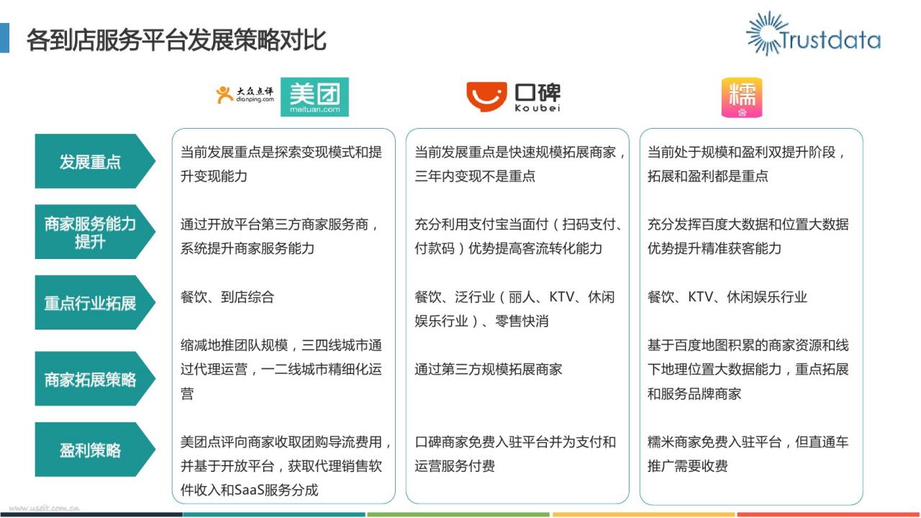Click the Trustdata logo
Screen dimensions: 921x518
813,34
